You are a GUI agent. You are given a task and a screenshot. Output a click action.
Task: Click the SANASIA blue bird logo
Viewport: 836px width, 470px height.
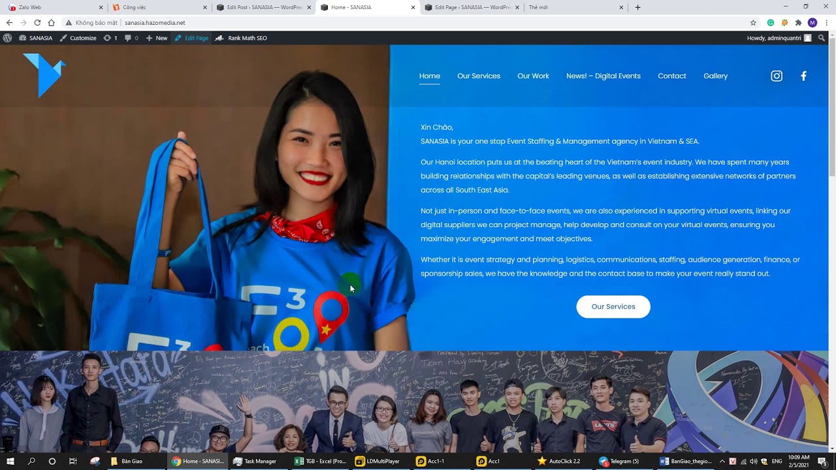(x=44, y=74)
